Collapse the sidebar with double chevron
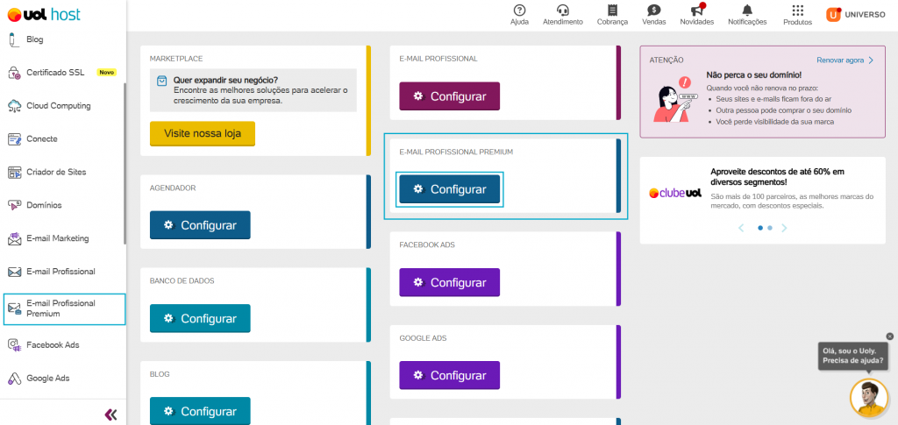Screen dimensions: 898x425 pos(111,414)
